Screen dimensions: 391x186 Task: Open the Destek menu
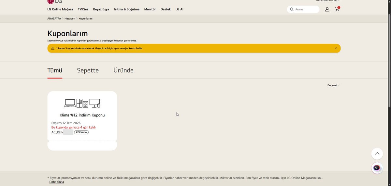166,9
